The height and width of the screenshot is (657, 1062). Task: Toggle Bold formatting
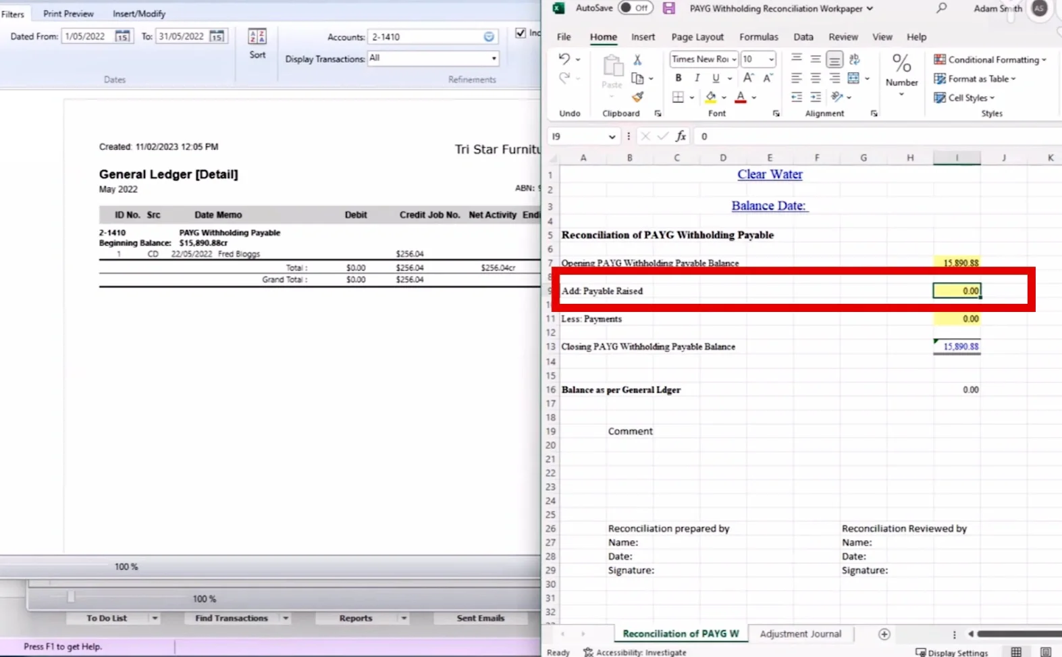click(679, 78)
